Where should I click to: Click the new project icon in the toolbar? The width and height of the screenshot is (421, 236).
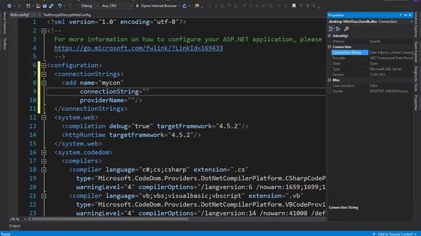28,6
